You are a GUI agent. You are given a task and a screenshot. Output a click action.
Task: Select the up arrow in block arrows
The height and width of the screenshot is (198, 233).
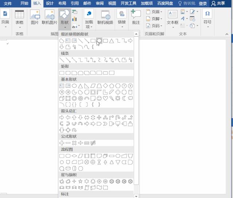coord(74,118)
